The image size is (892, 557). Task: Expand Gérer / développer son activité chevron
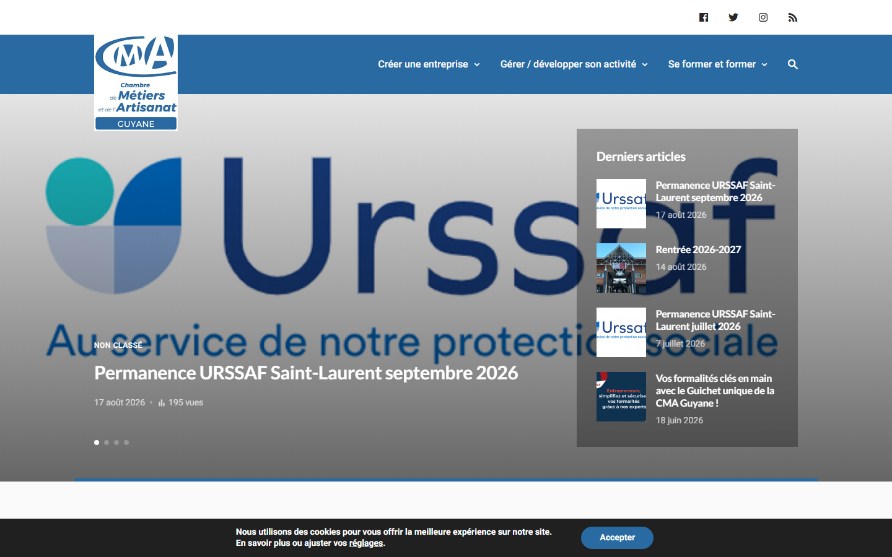pyautogui.click(x=645, y=65)
